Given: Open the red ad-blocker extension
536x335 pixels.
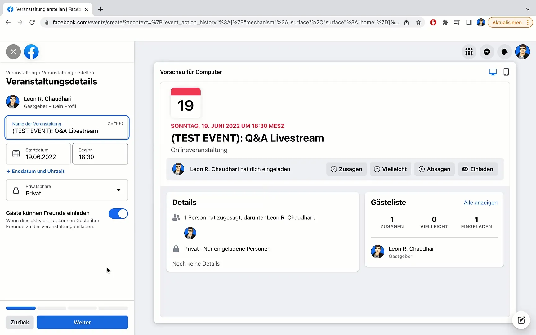Looking at the screenshot, I should tap(433, 22).
